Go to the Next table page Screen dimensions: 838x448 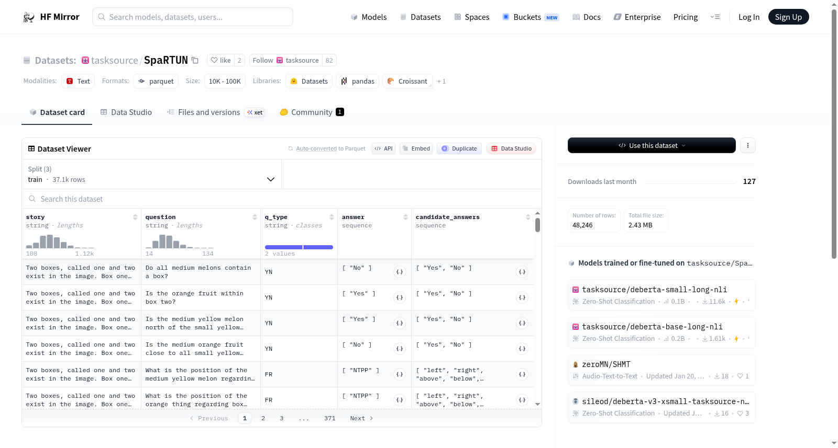click(361, 418)
